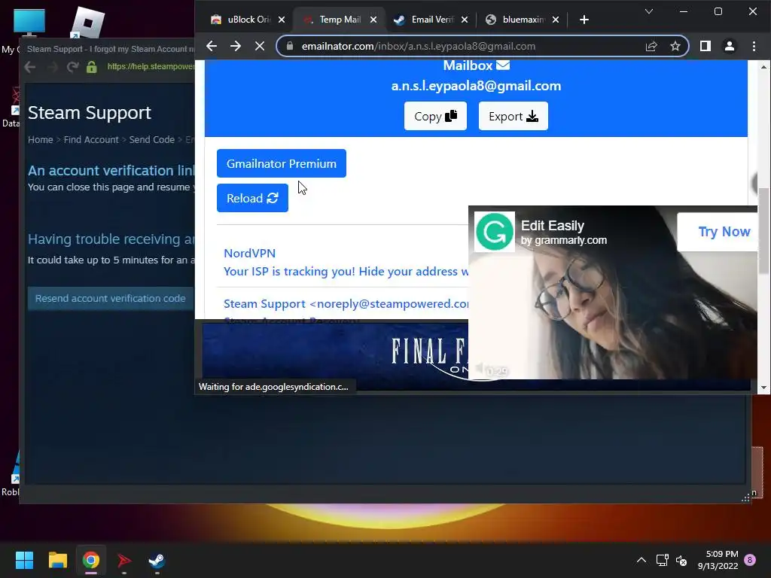The height and width of the screenshot is (578, 771).
Task: Stop loading the page
Action: 260,46
